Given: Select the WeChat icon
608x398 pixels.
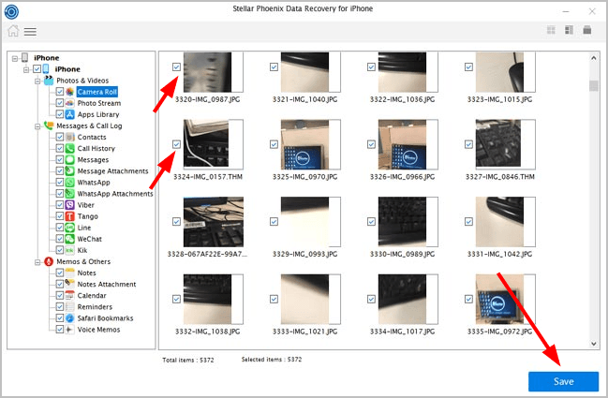Looking at the screenshot, I should point(70,239).
